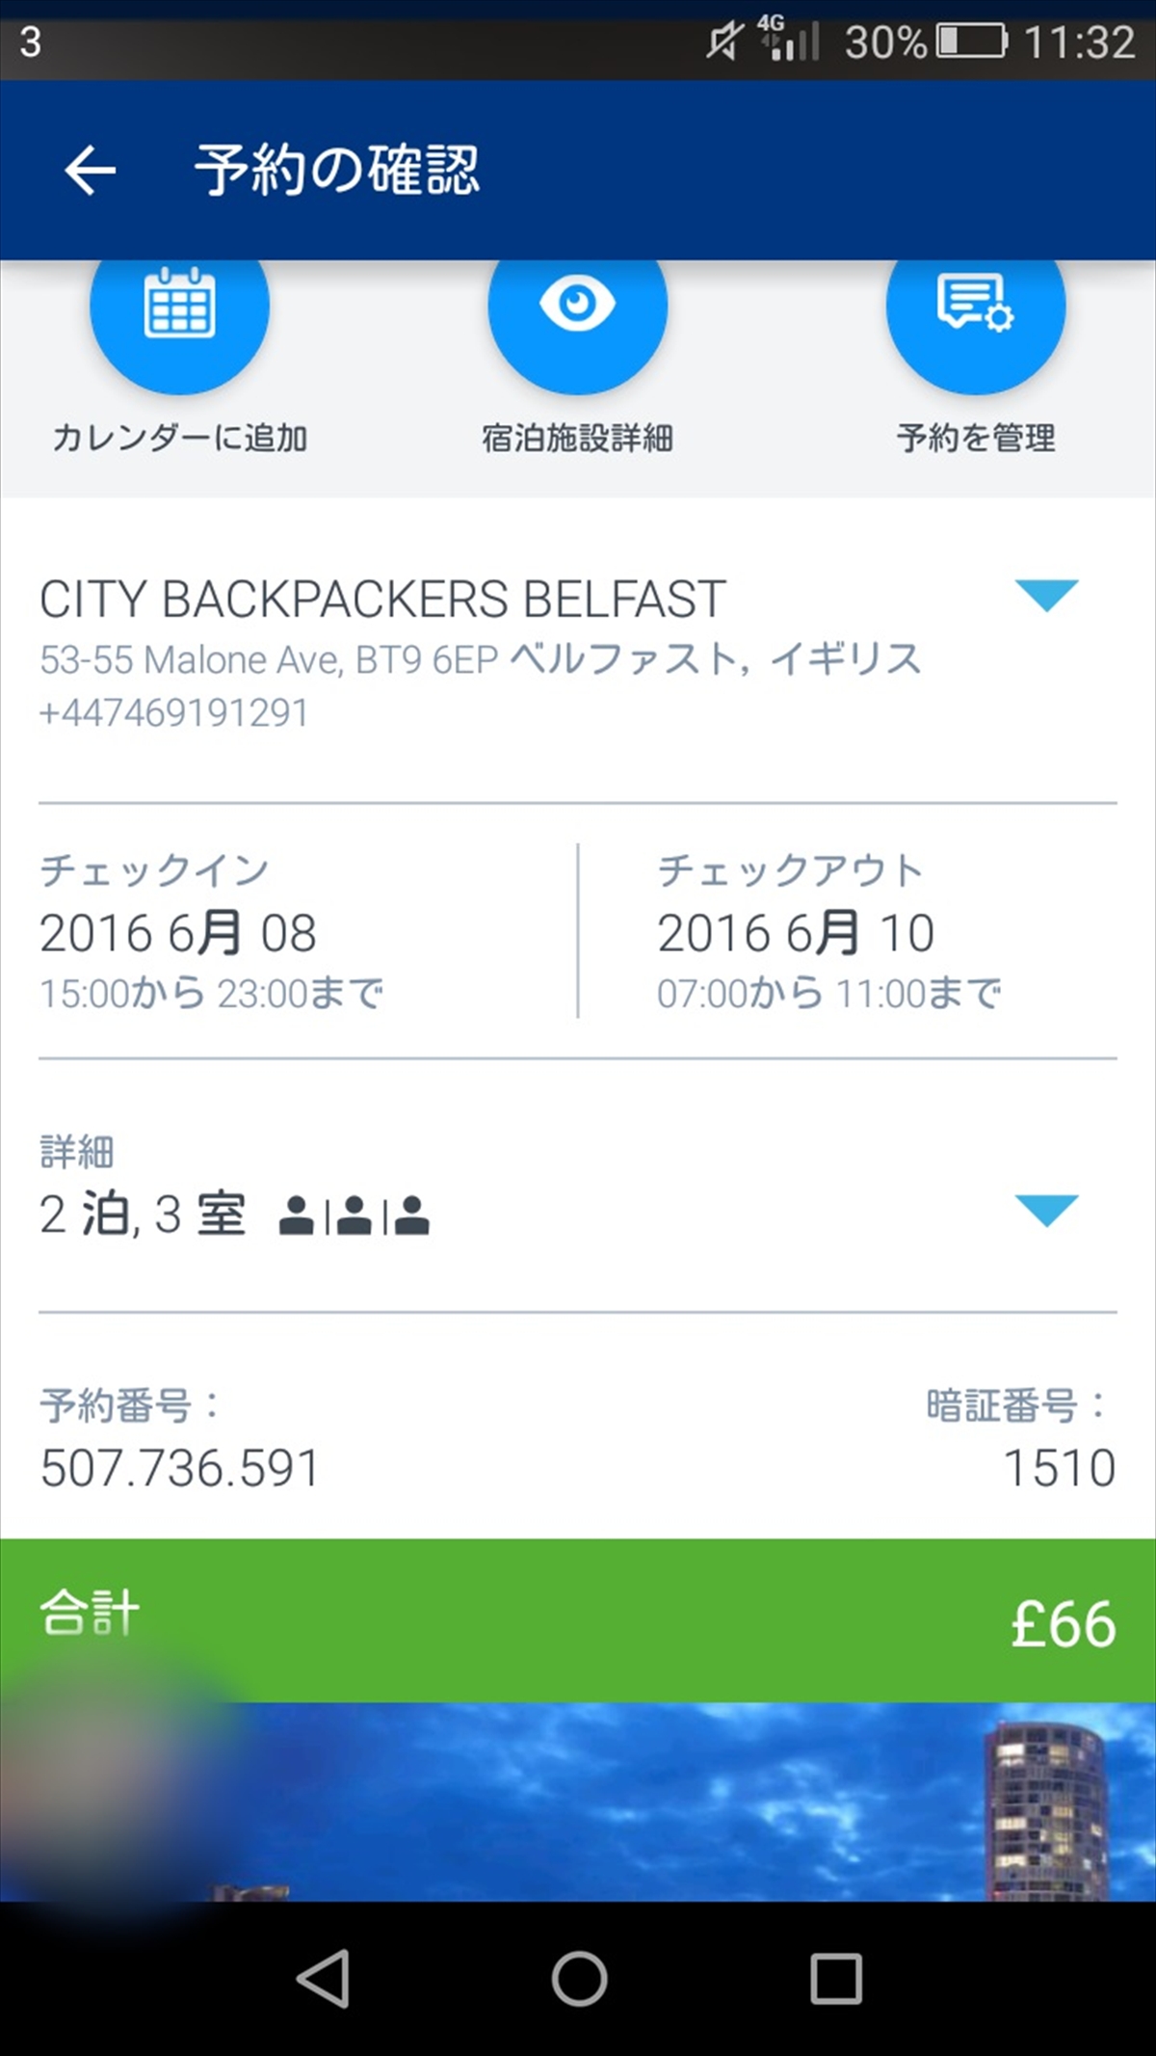Tap the check-in date 2016 6月 08

coord(178,933)
